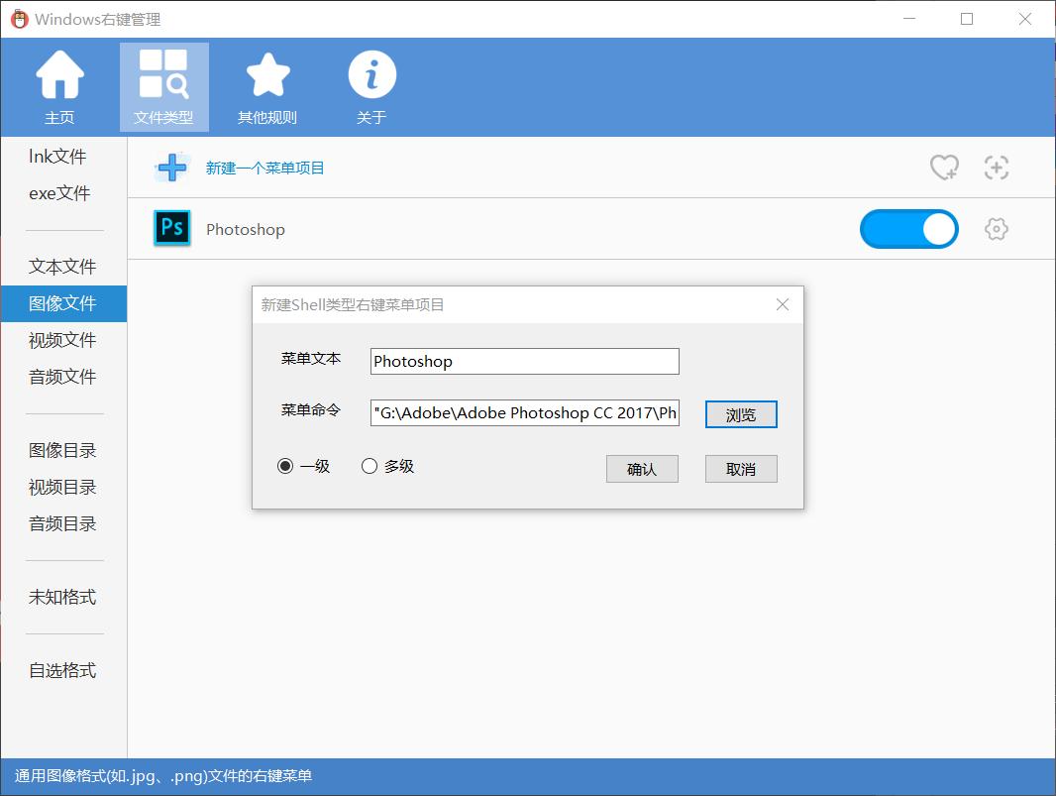Click the add-rule icon beside the heart
1056x796 pixels.
pyautogui.click(x=997, y=168)
